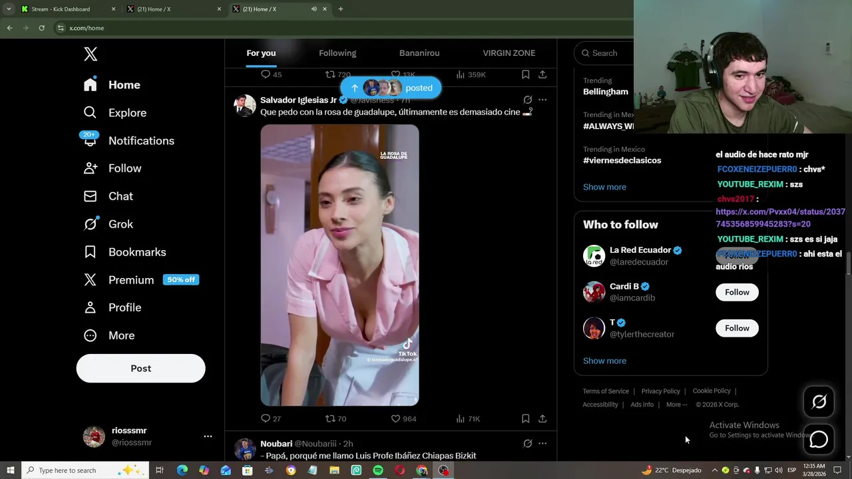The height and width of the screenshot is (479, 852).
Task: Click the X logo in sidebar
Action: [91, 54]
